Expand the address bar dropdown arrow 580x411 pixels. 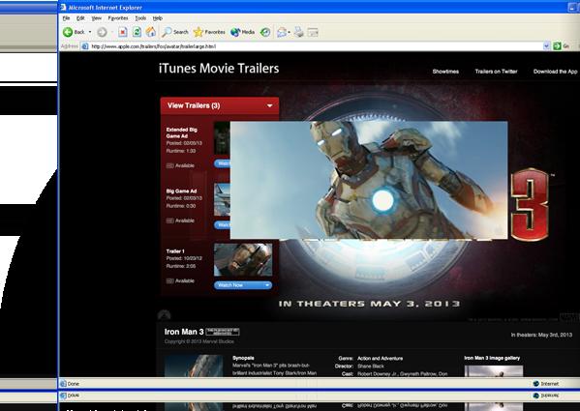point(546,46)
